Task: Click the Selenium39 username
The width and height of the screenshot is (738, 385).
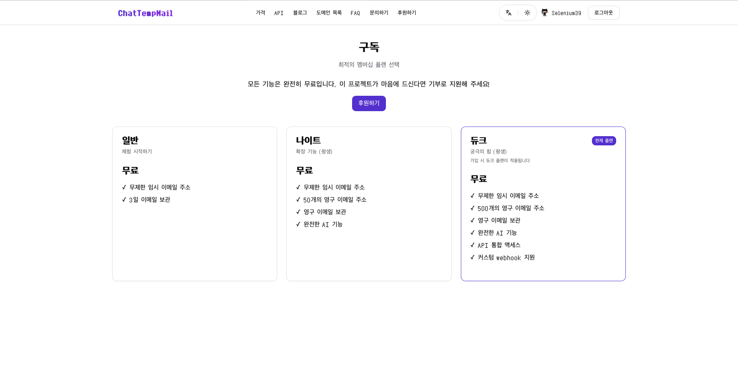Action: 567,13
